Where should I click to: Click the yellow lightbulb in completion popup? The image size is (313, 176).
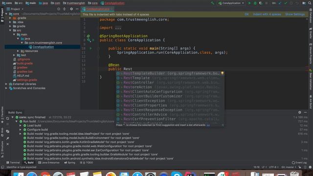[x=222, y=73]
